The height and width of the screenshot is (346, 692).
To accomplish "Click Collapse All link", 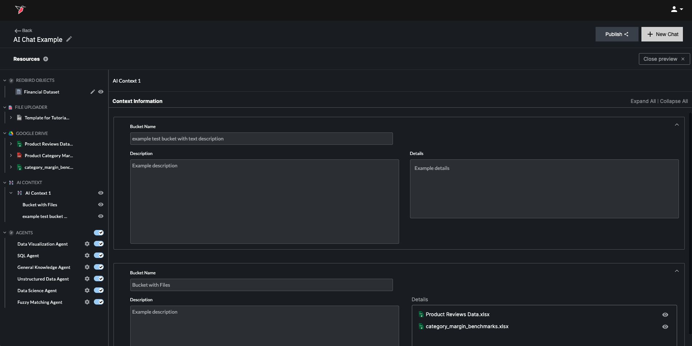I will [674, 101].
